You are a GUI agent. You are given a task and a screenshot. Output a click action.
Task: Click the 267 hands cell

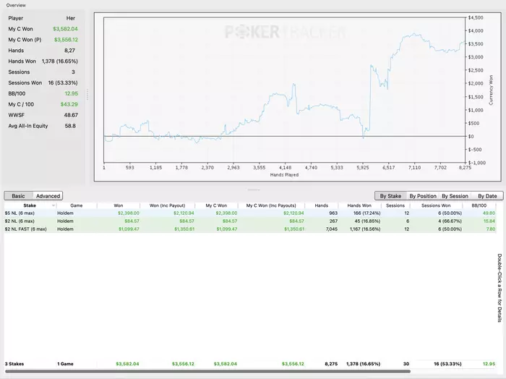pyautogui.click(x=333, y=221)
